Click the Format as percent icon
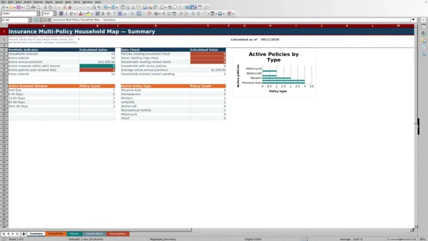The height and width of the screenshot is (241, 428). click(163, 13)
